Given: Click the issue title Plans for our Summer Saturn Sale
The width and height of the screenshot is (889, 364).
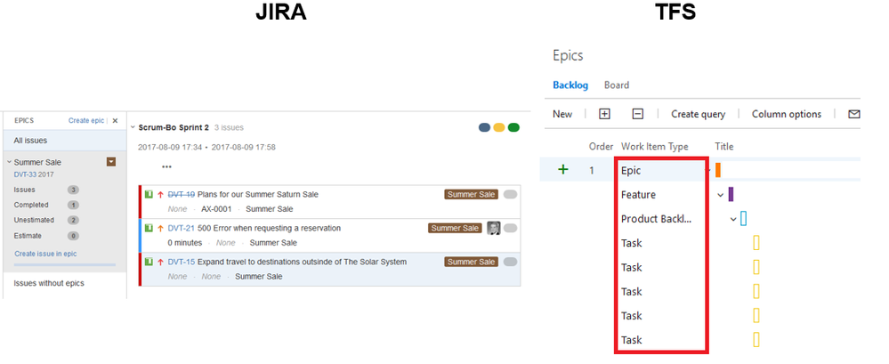Looking at the screenshot, I should (258, 195).
